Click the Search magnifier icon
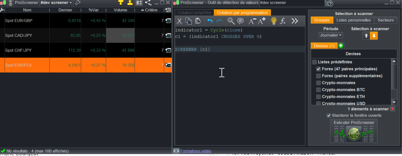 pos(231,21)
